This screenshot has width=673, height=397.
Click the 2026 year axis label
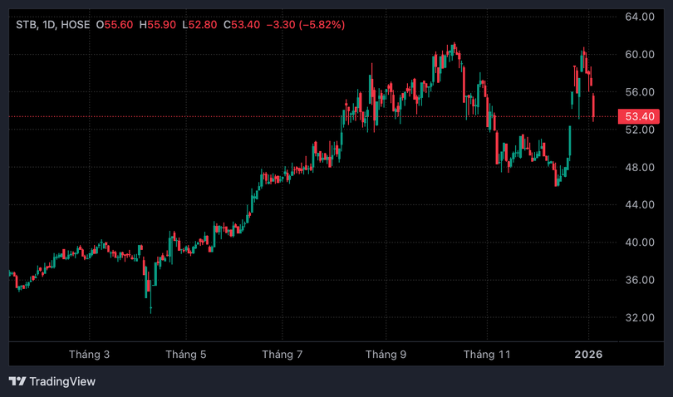click(x=589, y=354)
